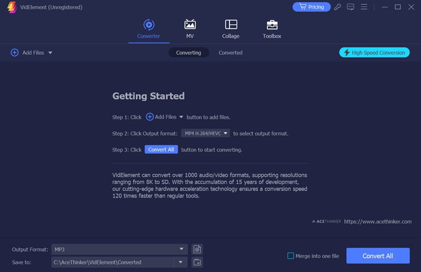Go to the Toolbox tab
The image size is (421, 272).
tap(272, 29)
